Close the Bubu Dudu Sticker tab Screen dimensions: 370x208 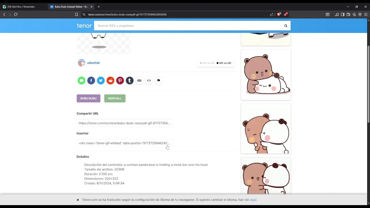pos(92,7)
